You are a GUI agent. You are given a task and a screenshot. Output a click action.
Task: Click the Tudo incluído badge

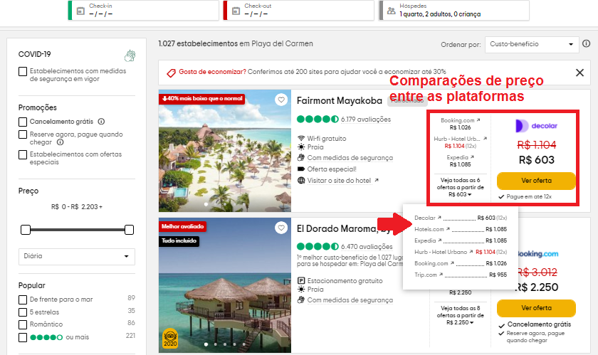coord(179,241)
